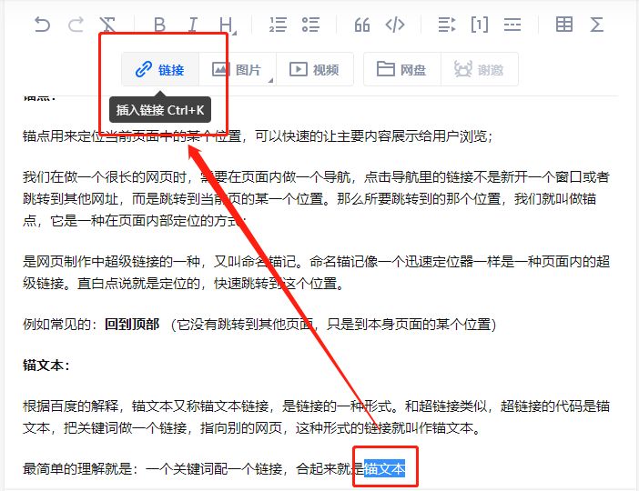Viewport: 639px width, 491px height.
Task: Click paragraph starting 我们在做一个很长的网页时
Action: click(x=316, y=199)
